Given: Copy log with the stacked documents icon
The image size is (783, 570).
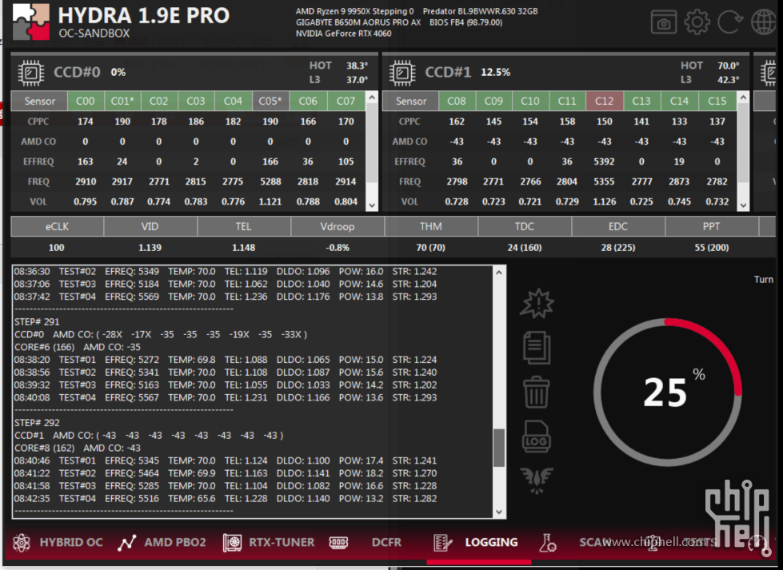Looking at the screenshot, I should pos(537,348).
